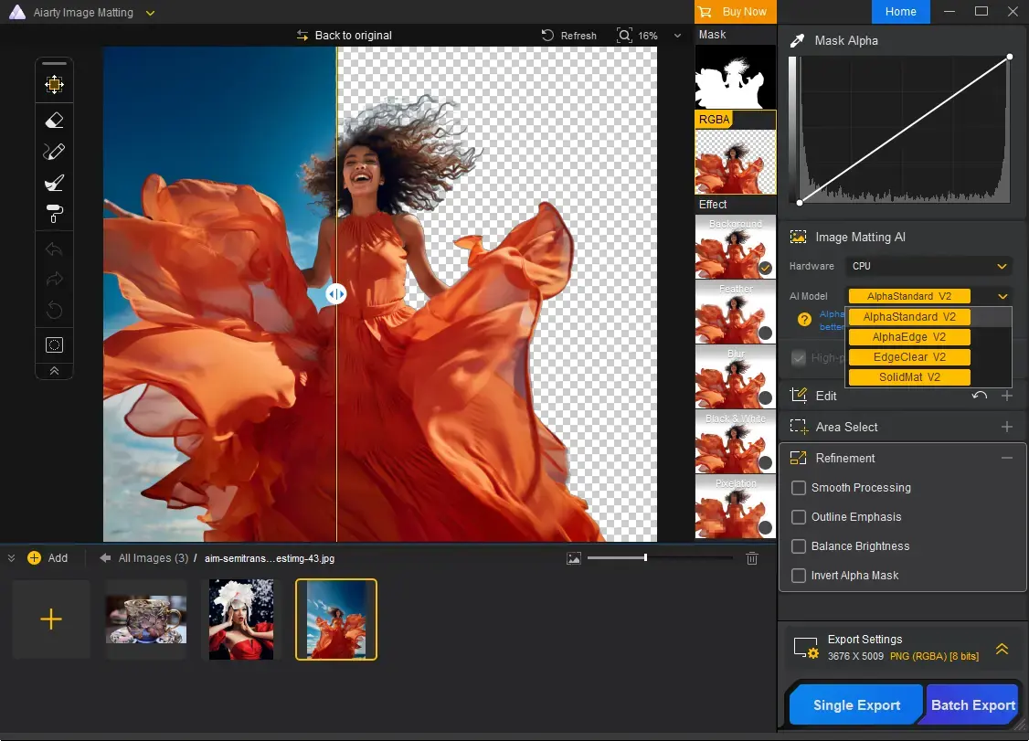Select the red dress portrait thumbnail in the filmstrip
1029x741 pixels.
click(240, 619)
